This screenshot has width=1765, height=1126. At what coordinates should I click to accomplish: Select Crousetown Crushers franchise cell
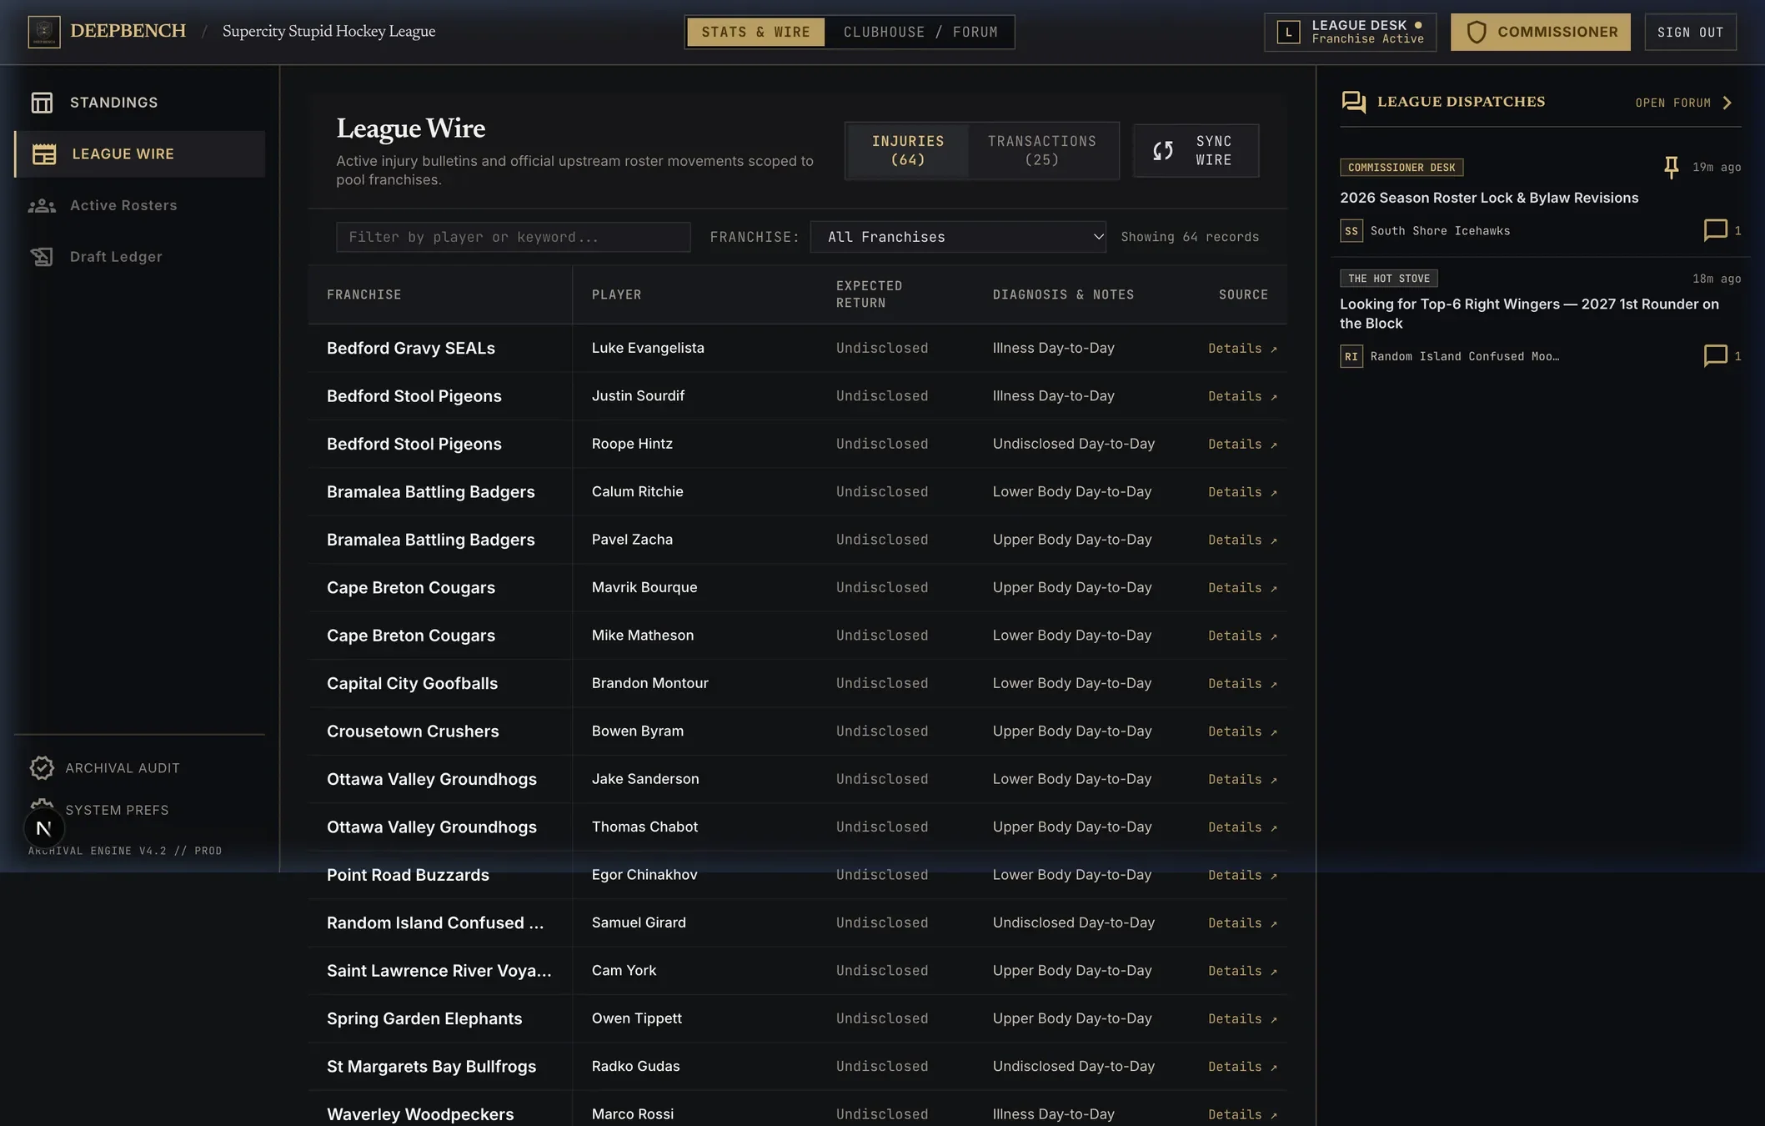(413, 731)
